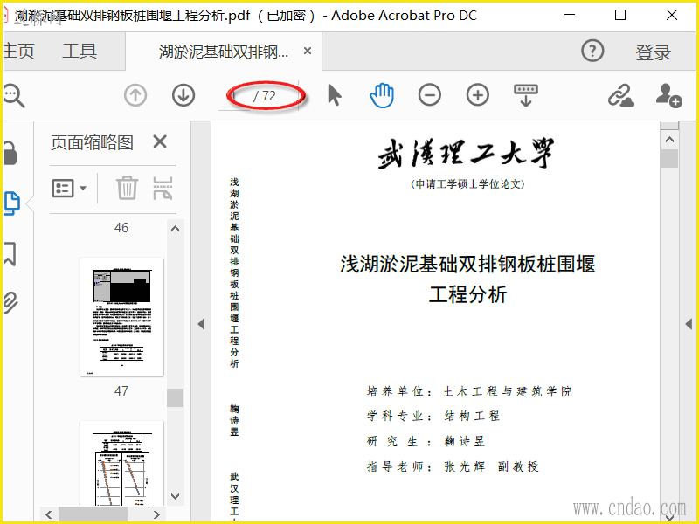Zoom in with the plus icon
The height and width of the screenshot is (524, 699).
pyautogui.click(x=477, y=95)
